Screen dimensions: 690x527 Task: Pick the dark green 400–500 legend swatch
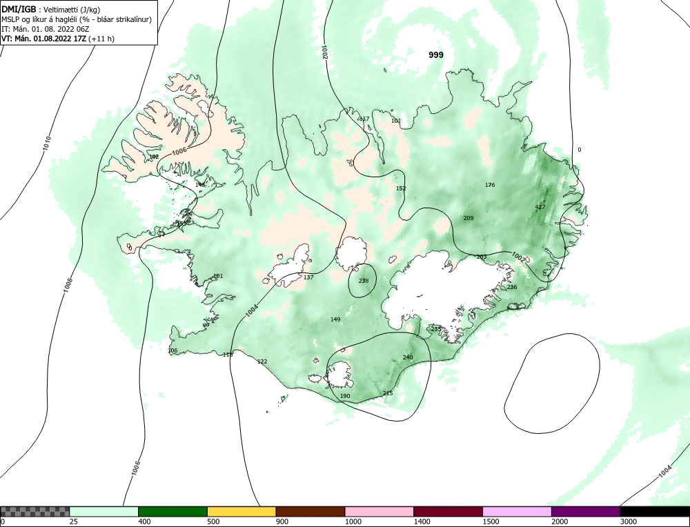coord(172,511)
